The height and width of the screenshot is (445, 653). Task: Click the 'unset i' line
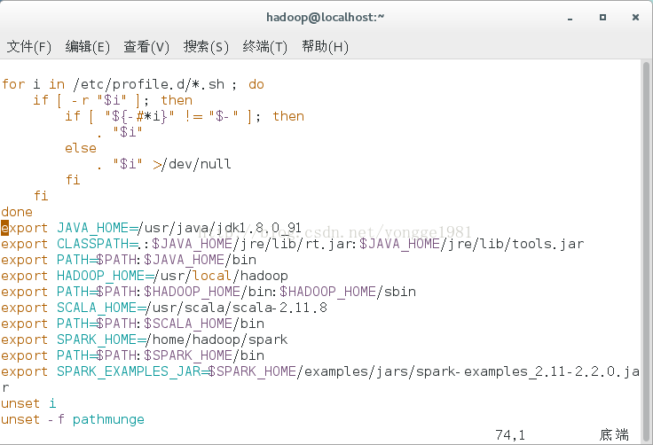[x=28, y=403]
